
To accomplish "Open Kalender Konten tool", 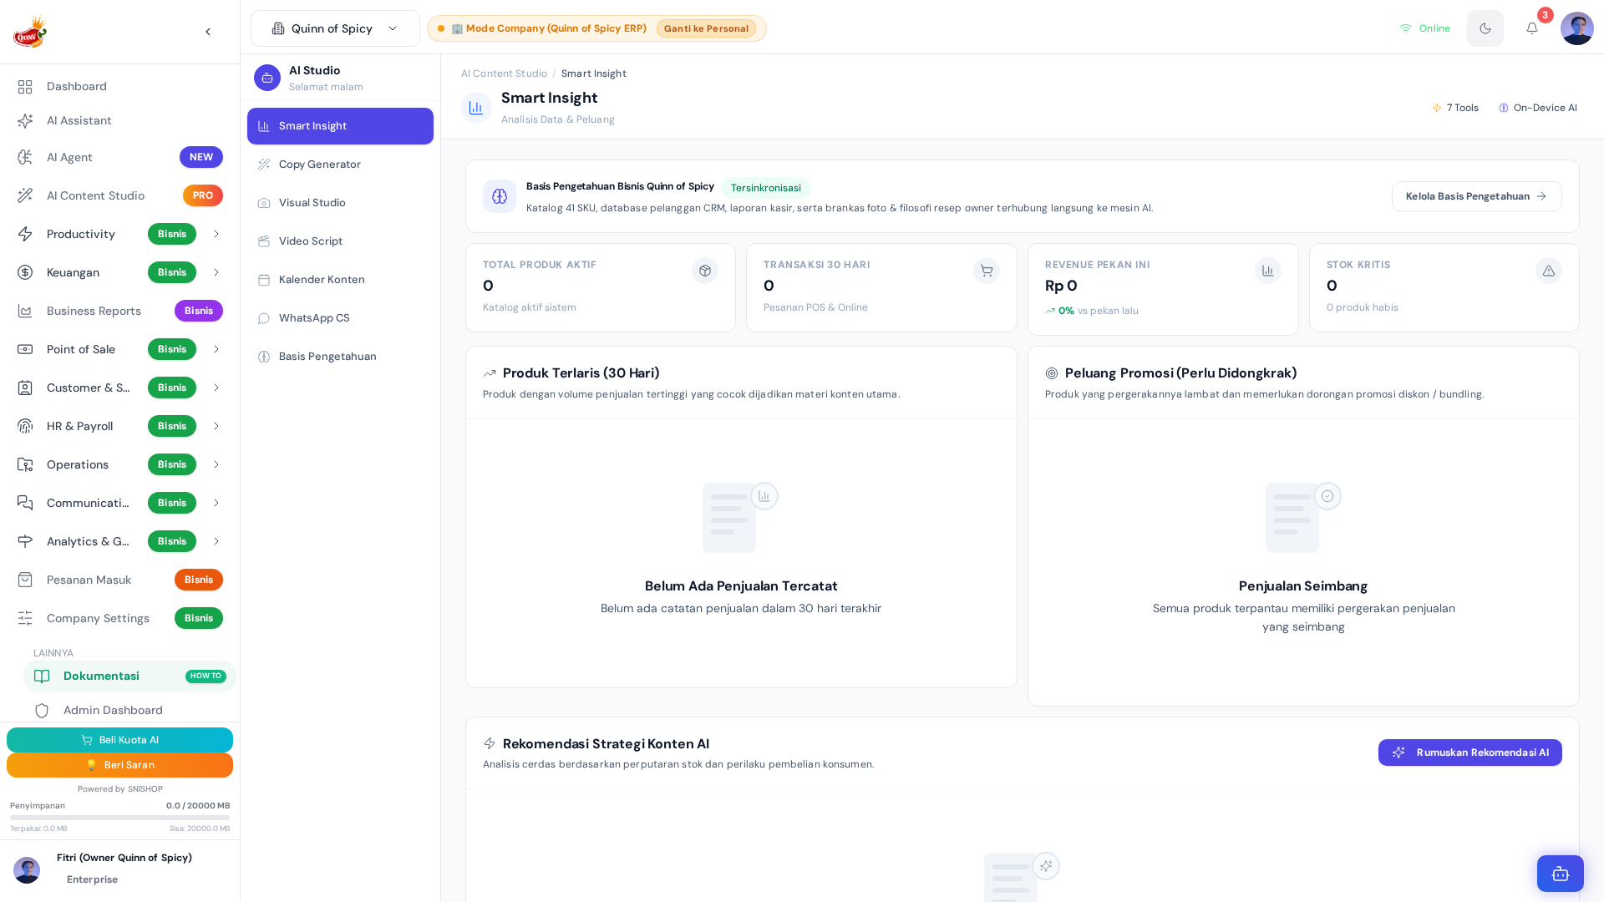I will coord(340,280).
